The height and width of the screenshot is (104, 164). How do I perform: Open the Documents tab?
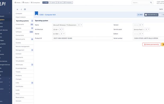point(24,57)
